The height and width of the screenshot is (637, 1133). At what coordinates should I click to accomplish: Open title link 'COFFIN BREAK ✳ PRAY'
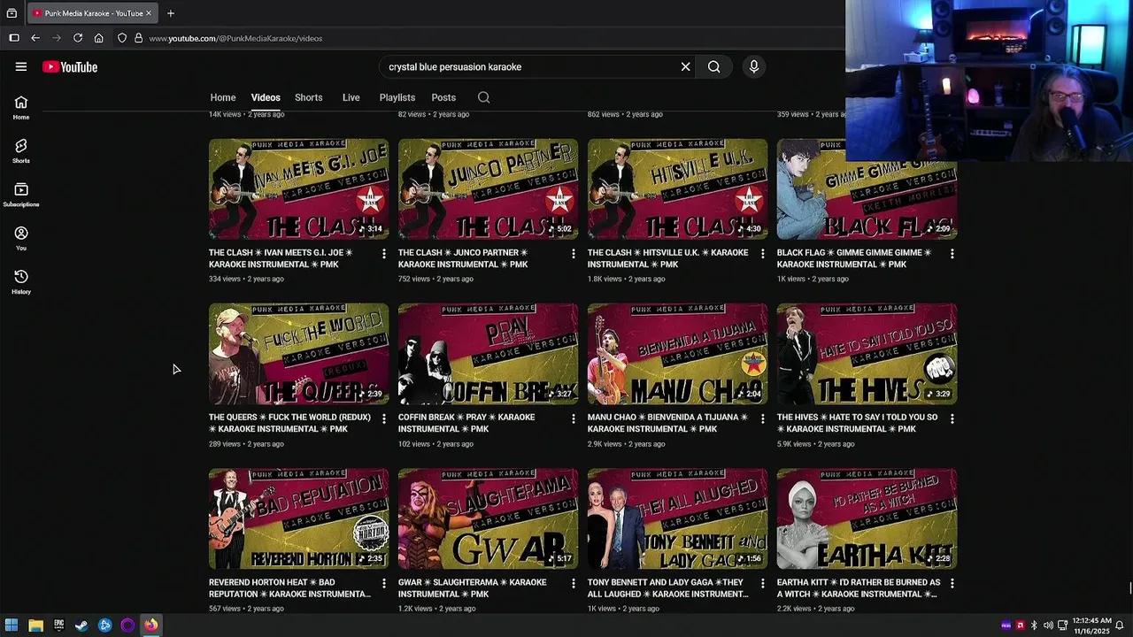pos(466,423)
